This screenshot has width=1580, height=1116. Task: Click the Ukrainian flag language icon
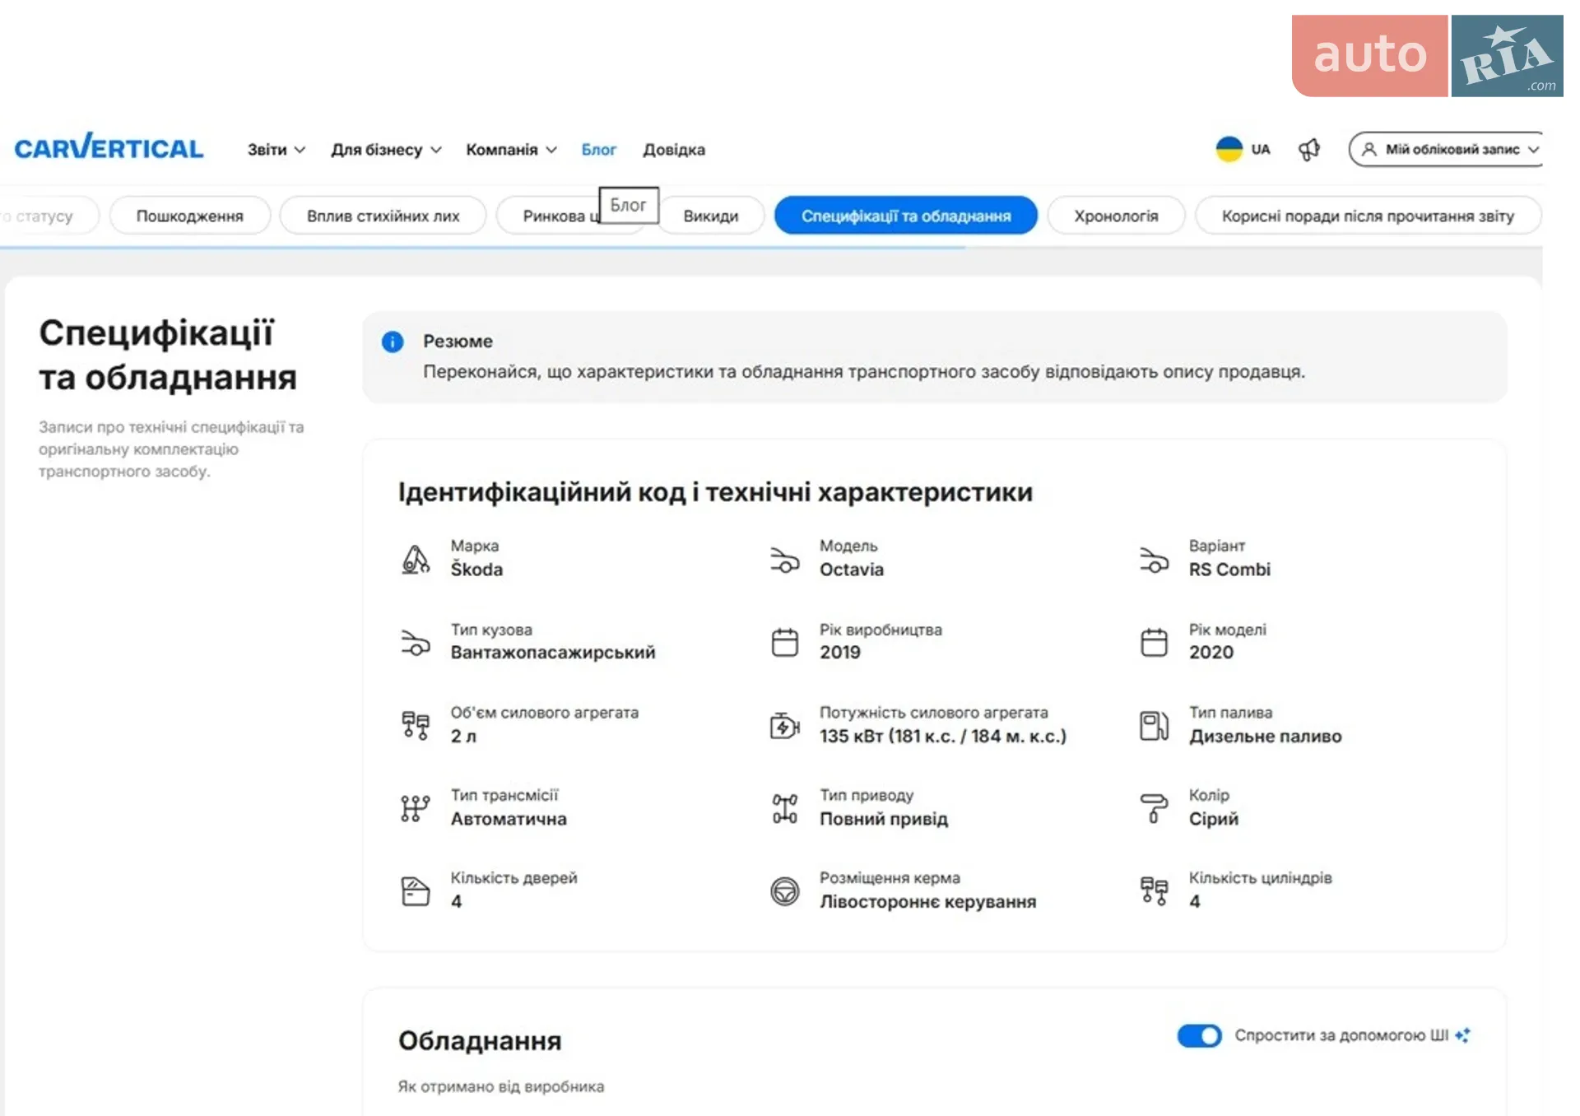click(1229, 149)
